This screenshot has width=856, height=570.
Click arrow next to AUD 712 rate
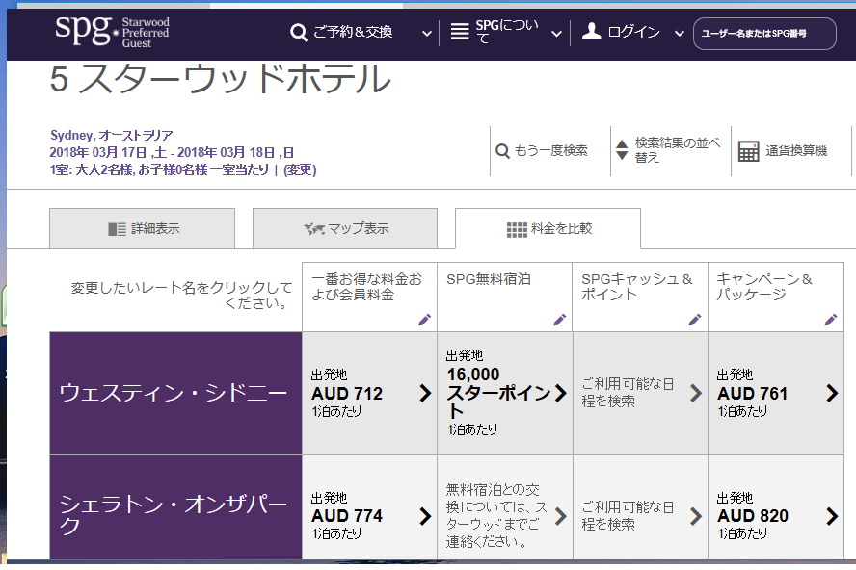pos(425,393)
